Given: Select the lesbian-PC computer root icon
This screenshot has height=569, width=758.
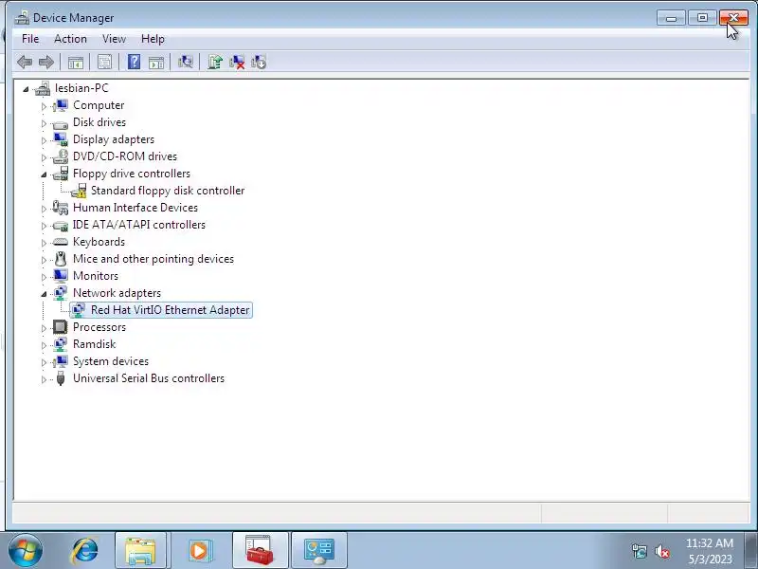Looking at the screenshot, I should pyautogui.click(x=43, y=88).
